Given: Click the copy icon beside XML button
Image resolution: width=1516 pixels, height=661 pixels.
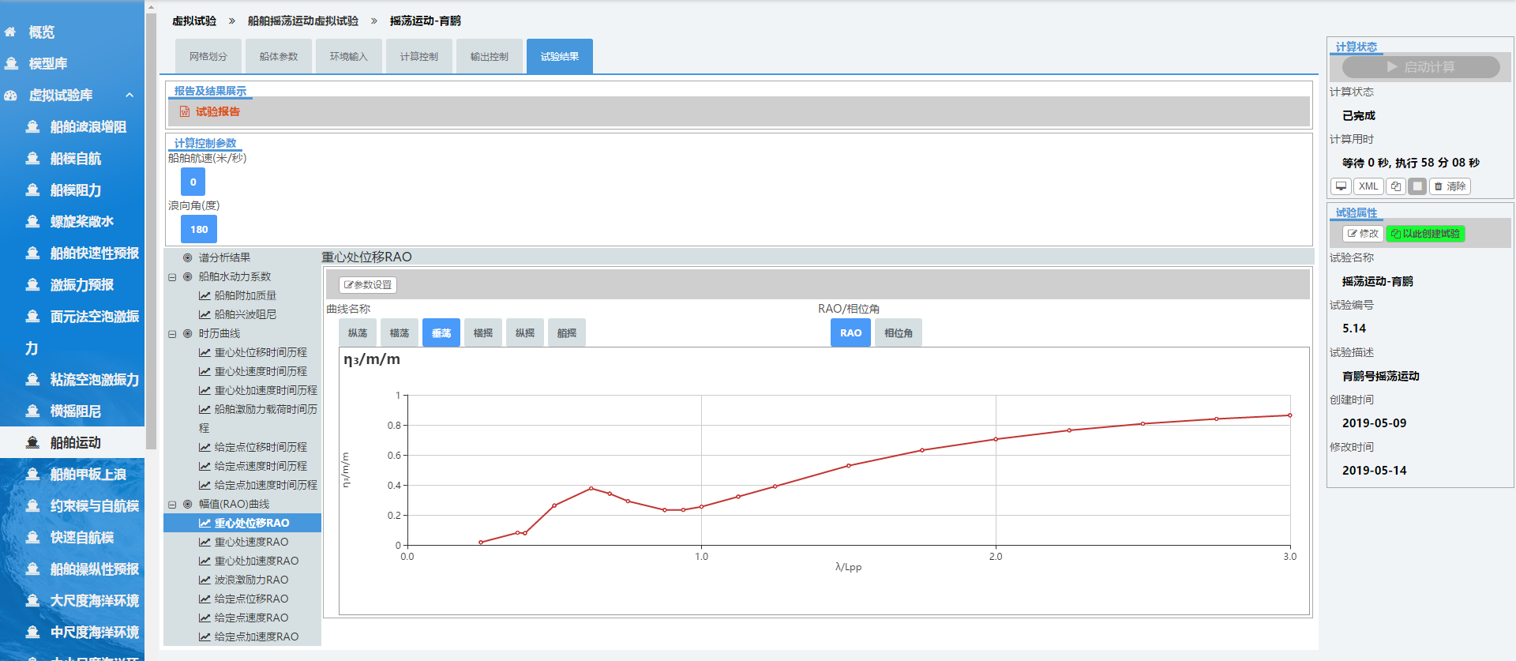Looking at the screenshot, I should pos(1395,186).
